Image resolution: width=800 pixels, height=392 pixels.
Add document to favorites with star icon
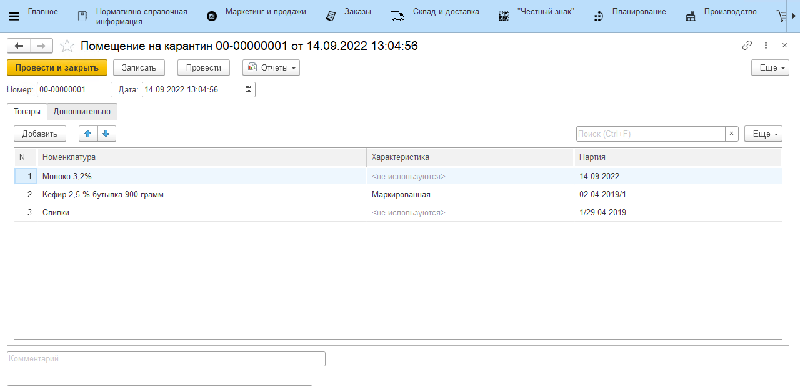(x=67, y=46)
